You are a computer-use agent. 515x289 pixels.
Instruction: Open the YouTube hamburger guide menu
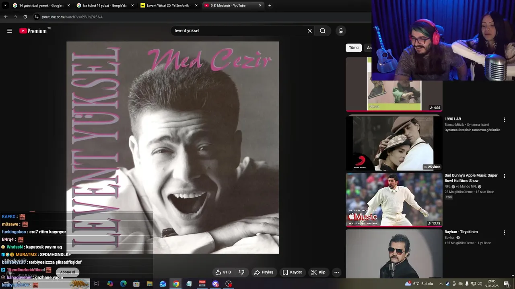[10, 31]
